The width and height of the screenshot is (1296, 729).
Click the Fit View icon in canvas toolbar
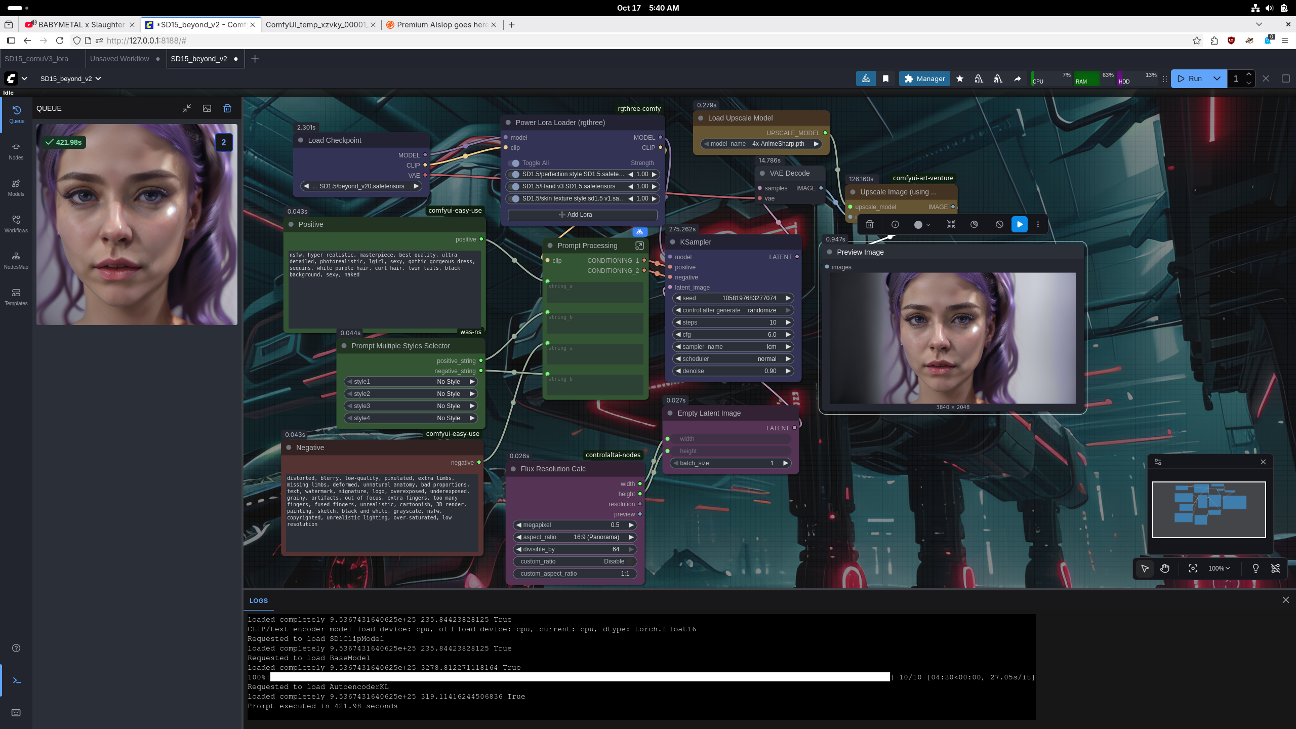tap(1193, 568)
